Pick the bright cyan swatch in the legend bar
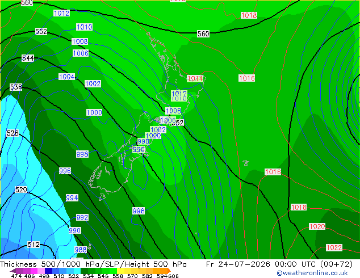Viewport: 360px width, 278px height. pos(77,271)
